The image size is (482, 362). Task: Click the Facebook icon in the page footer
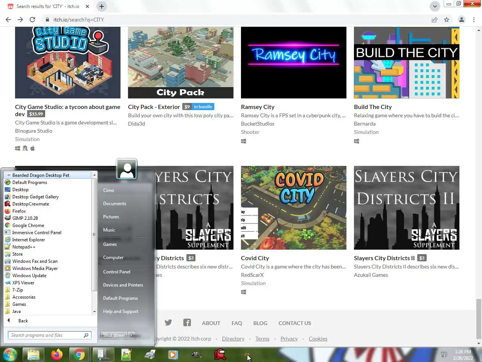(x=187, y=323)
